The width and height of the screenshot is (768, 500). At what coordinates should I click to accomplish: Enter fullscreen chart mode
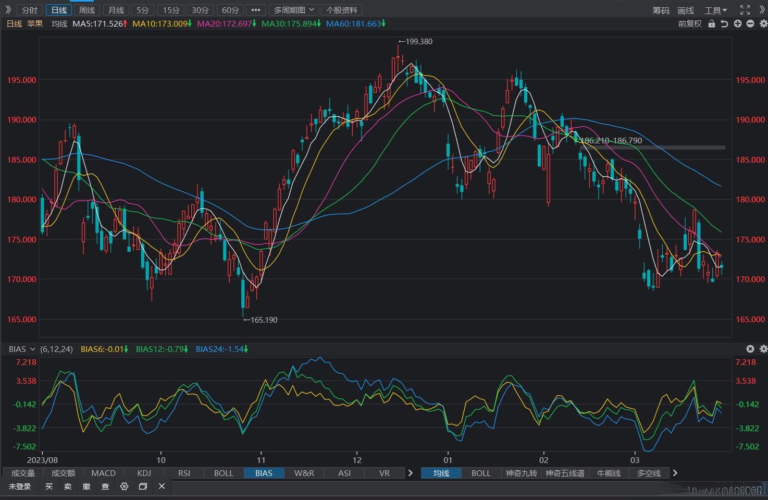pyautogui.click(x=745, y=10)
